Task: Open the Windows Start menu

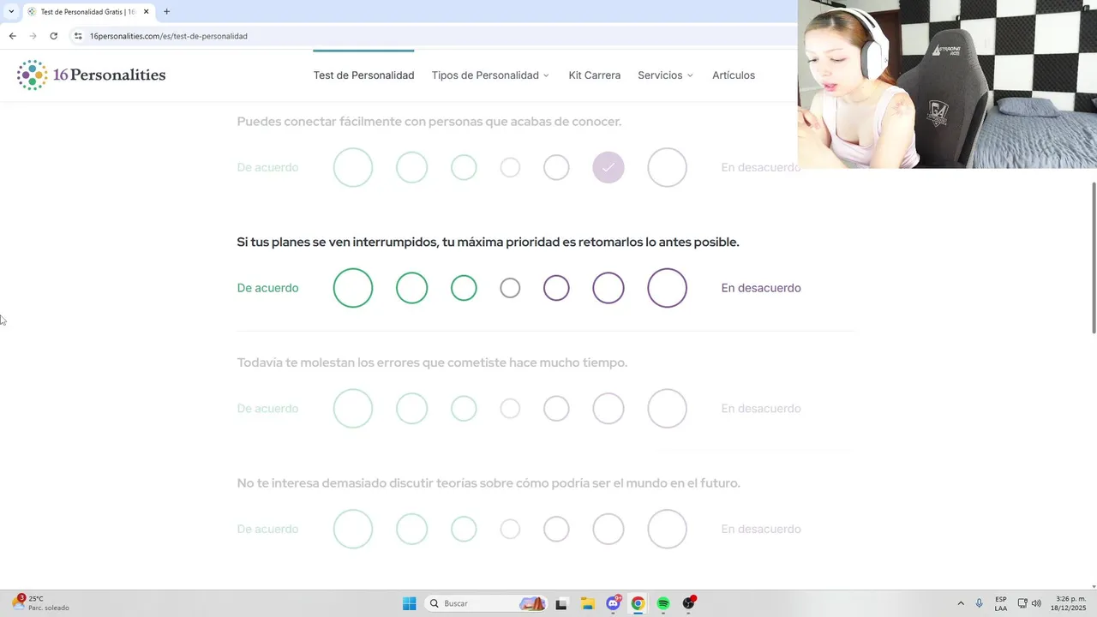Action: point(410,603)
